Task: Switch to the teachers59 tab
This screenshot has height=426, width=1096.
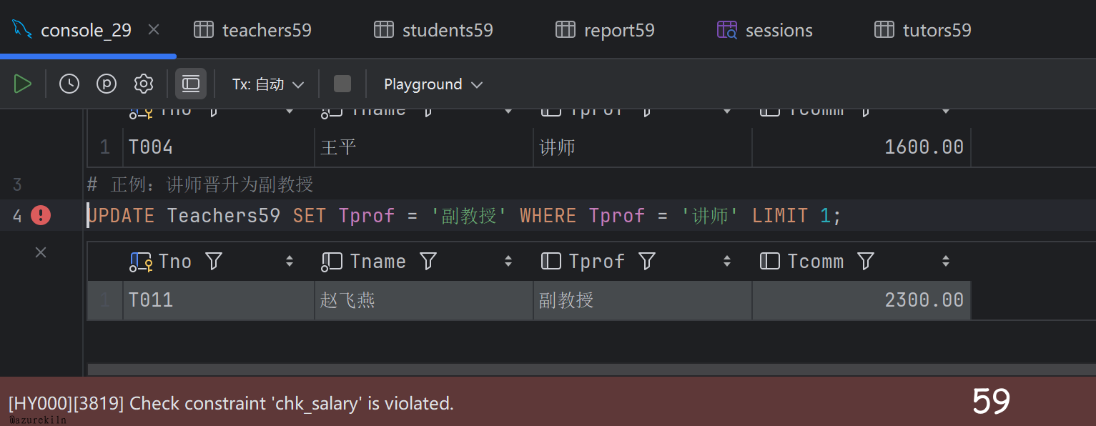Action: [253, 30]
